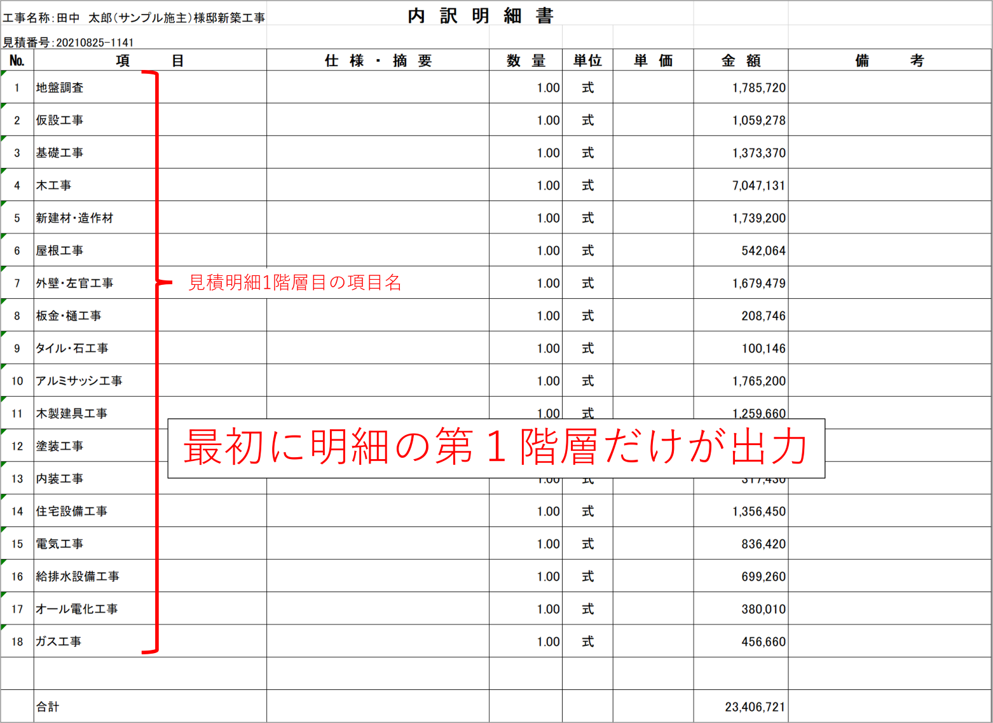Click the 数量 column header
The height and width of the screenshot is (723, 993).
[x=526, y=60]
